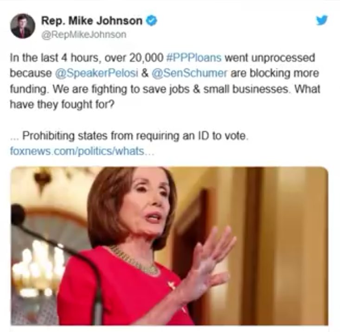Open the embedded press conference photo
The width and height of the screenshot is (340, 332).
[169, 246]
